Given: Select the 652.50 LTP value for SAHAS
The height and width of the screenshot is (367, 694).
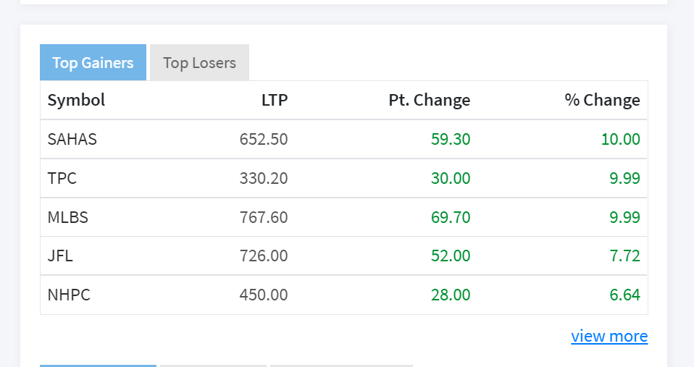Looking at the screenshot, I should tap(264, 139).
